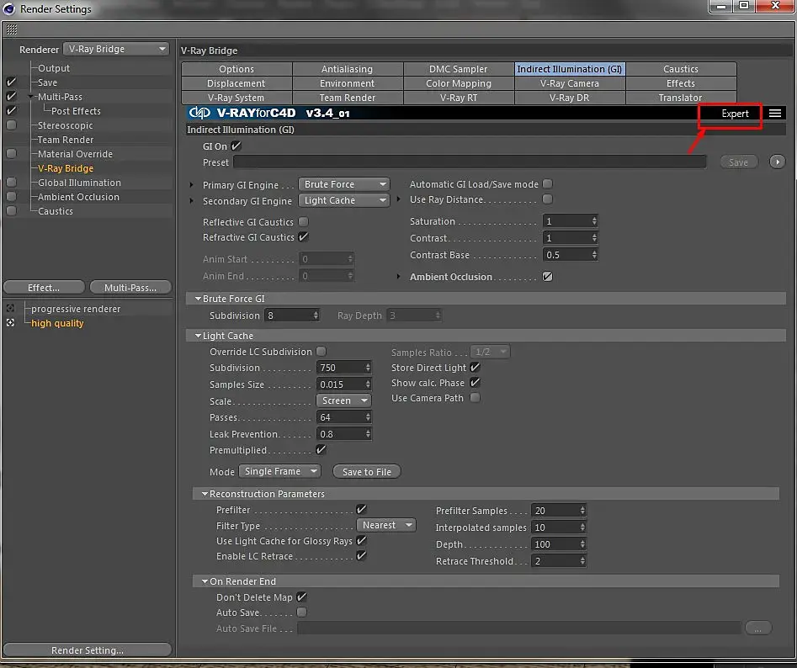Click the progressive renderer preset icon

10,309
